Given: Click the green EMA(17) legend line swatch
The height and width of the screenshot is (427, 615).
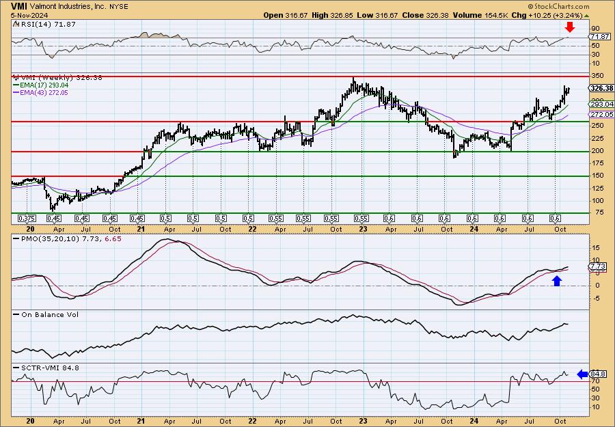Looking at the screenshot, I should (16, 85).
